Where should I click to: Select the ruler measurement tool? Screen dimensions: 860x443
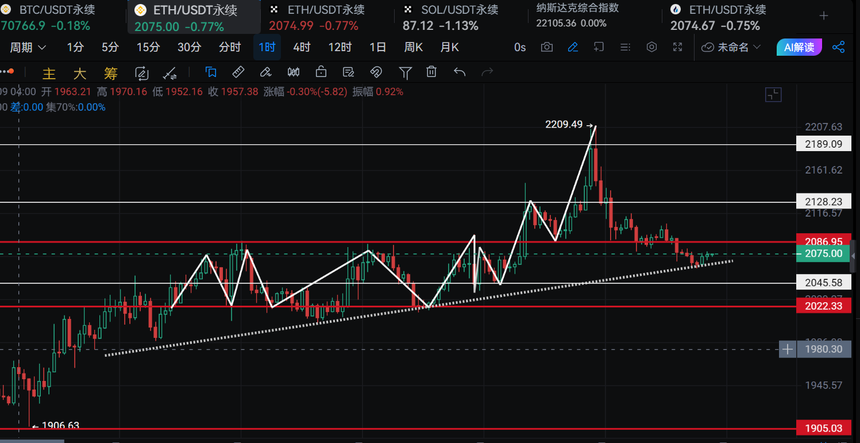click(x=238, y=72)
